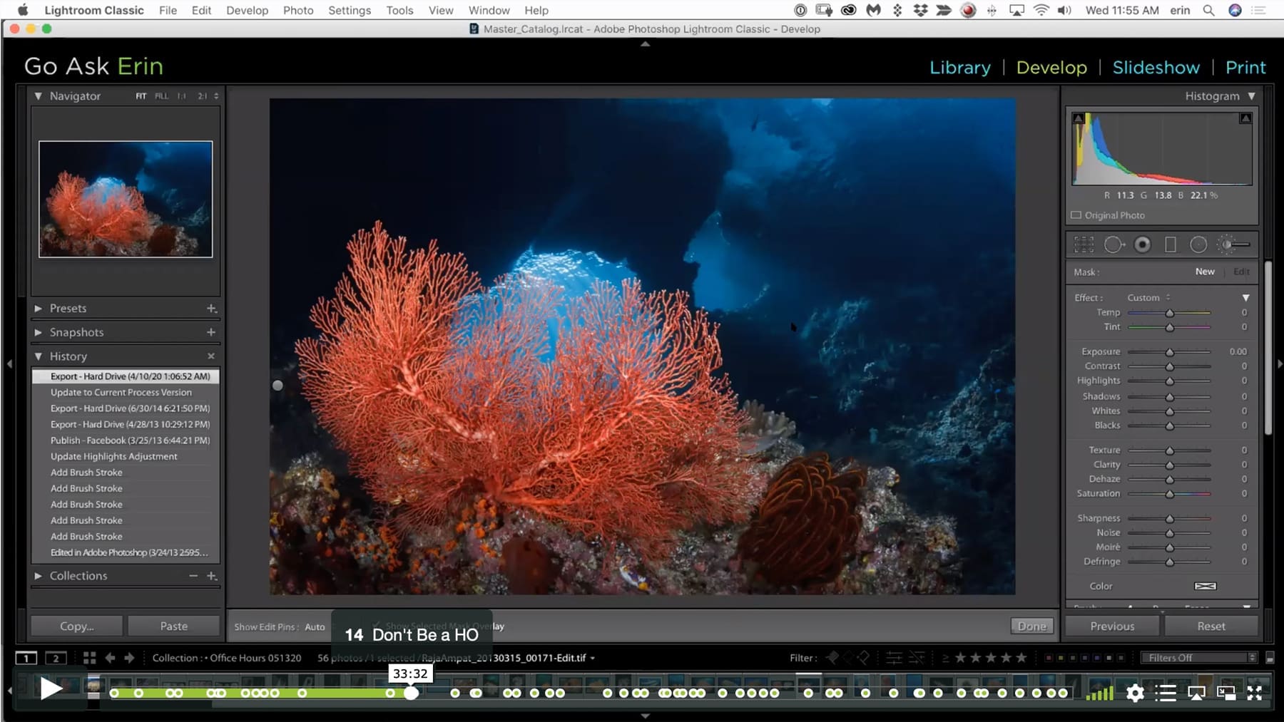
Task: Select the Red Eye Correction tool
Action: pyautogui.click(x=1143, y=245)
